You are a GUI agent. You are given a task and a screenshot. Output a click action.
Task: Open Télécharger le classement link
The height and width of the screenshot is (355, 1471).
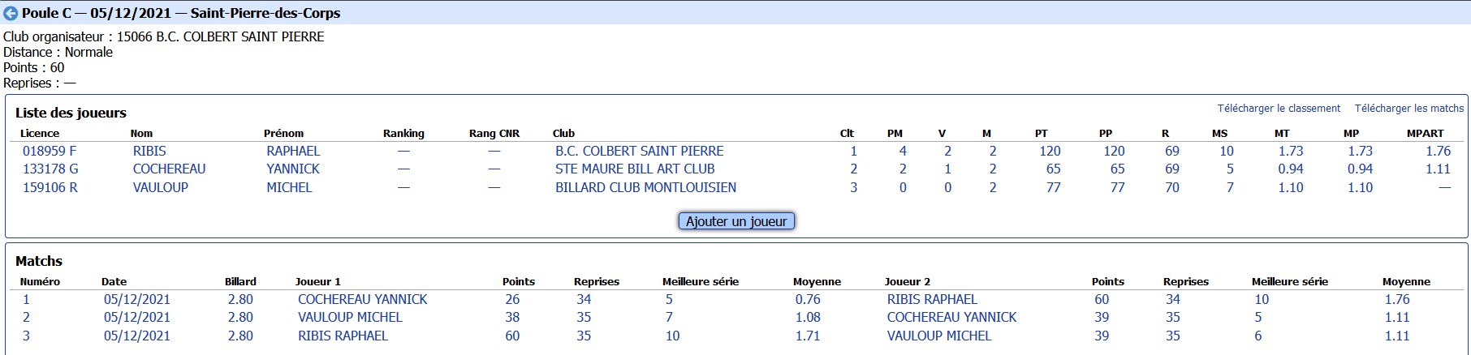point(1279,109)
